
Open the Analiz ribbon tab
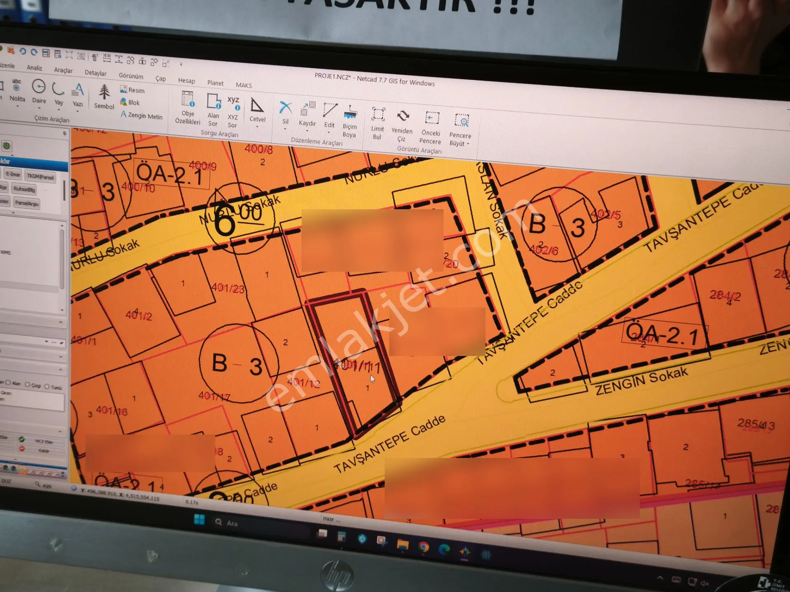pyautogui.click(x=35, y=67)
